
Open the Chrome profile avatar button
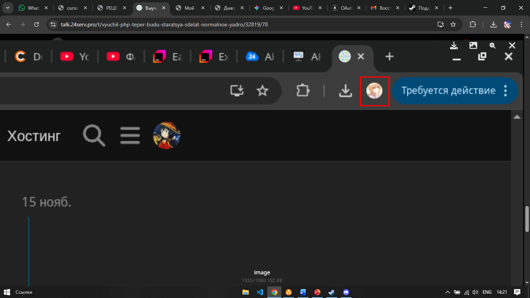[507, 24]
